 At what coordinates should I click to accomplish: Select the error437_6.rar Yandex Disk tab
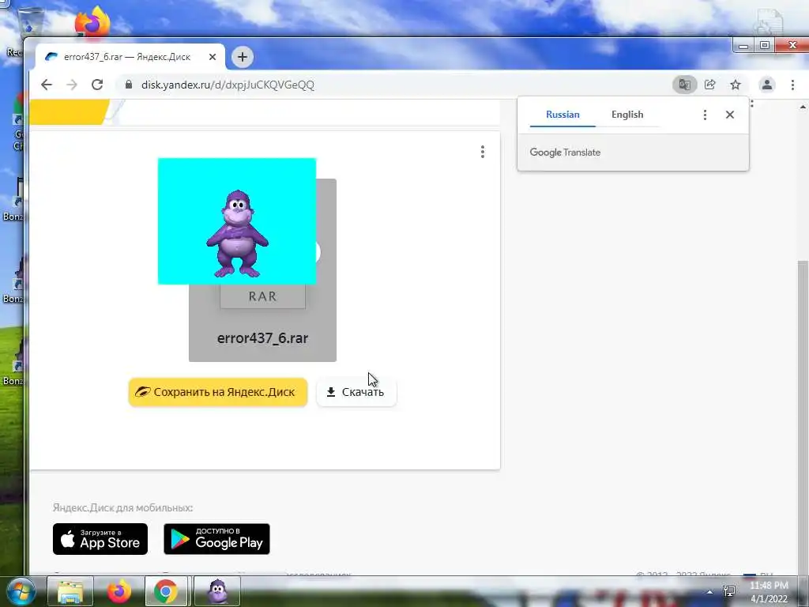click(x=127, y=57)
